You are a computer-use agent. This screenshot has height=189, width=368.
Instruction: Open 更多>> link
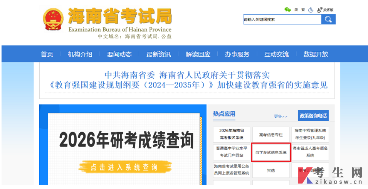pos(281,116)
